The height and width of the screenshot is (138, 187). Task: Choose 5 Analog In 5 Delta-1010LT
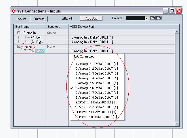pos(97,83)
